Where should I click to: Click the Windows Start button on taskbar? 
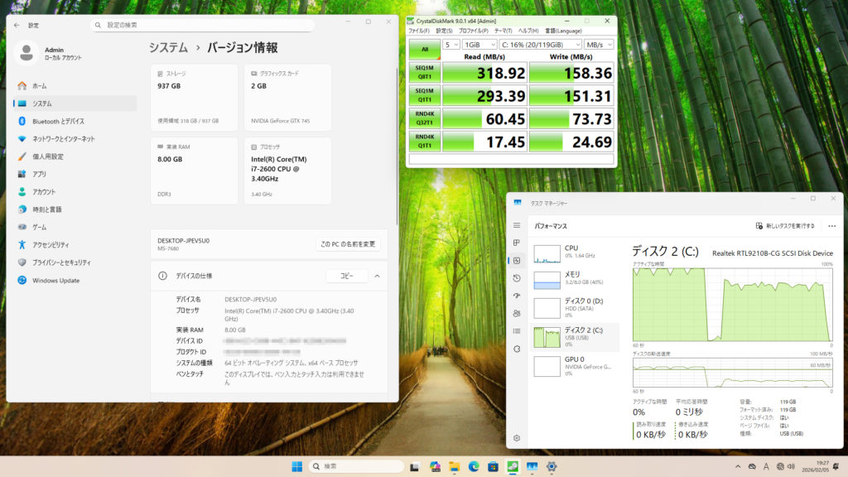pos(296,467)
